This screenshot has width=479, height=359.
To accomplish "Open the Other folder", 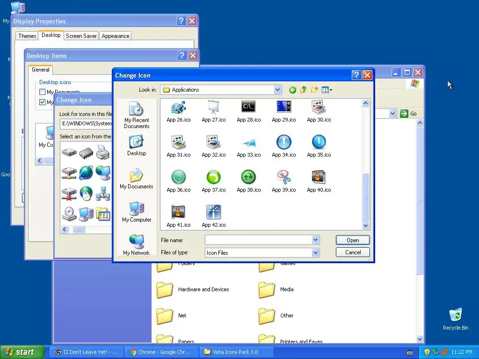I will click(276, 316).
